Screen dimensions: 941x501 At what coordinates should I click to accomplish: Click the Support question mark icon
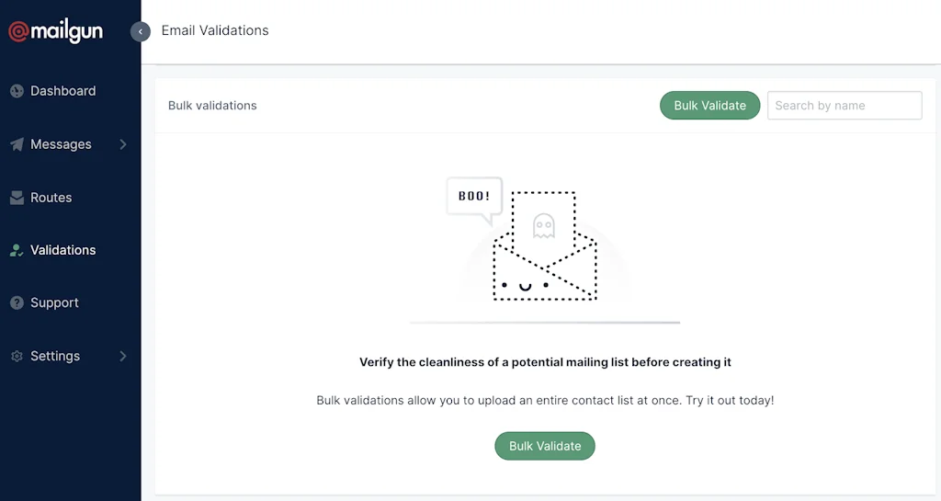tap(17, 302)
